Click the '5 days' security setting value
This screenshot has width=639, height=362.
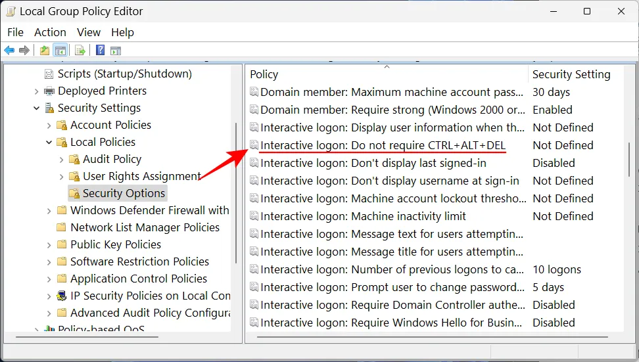click(548, 288)
